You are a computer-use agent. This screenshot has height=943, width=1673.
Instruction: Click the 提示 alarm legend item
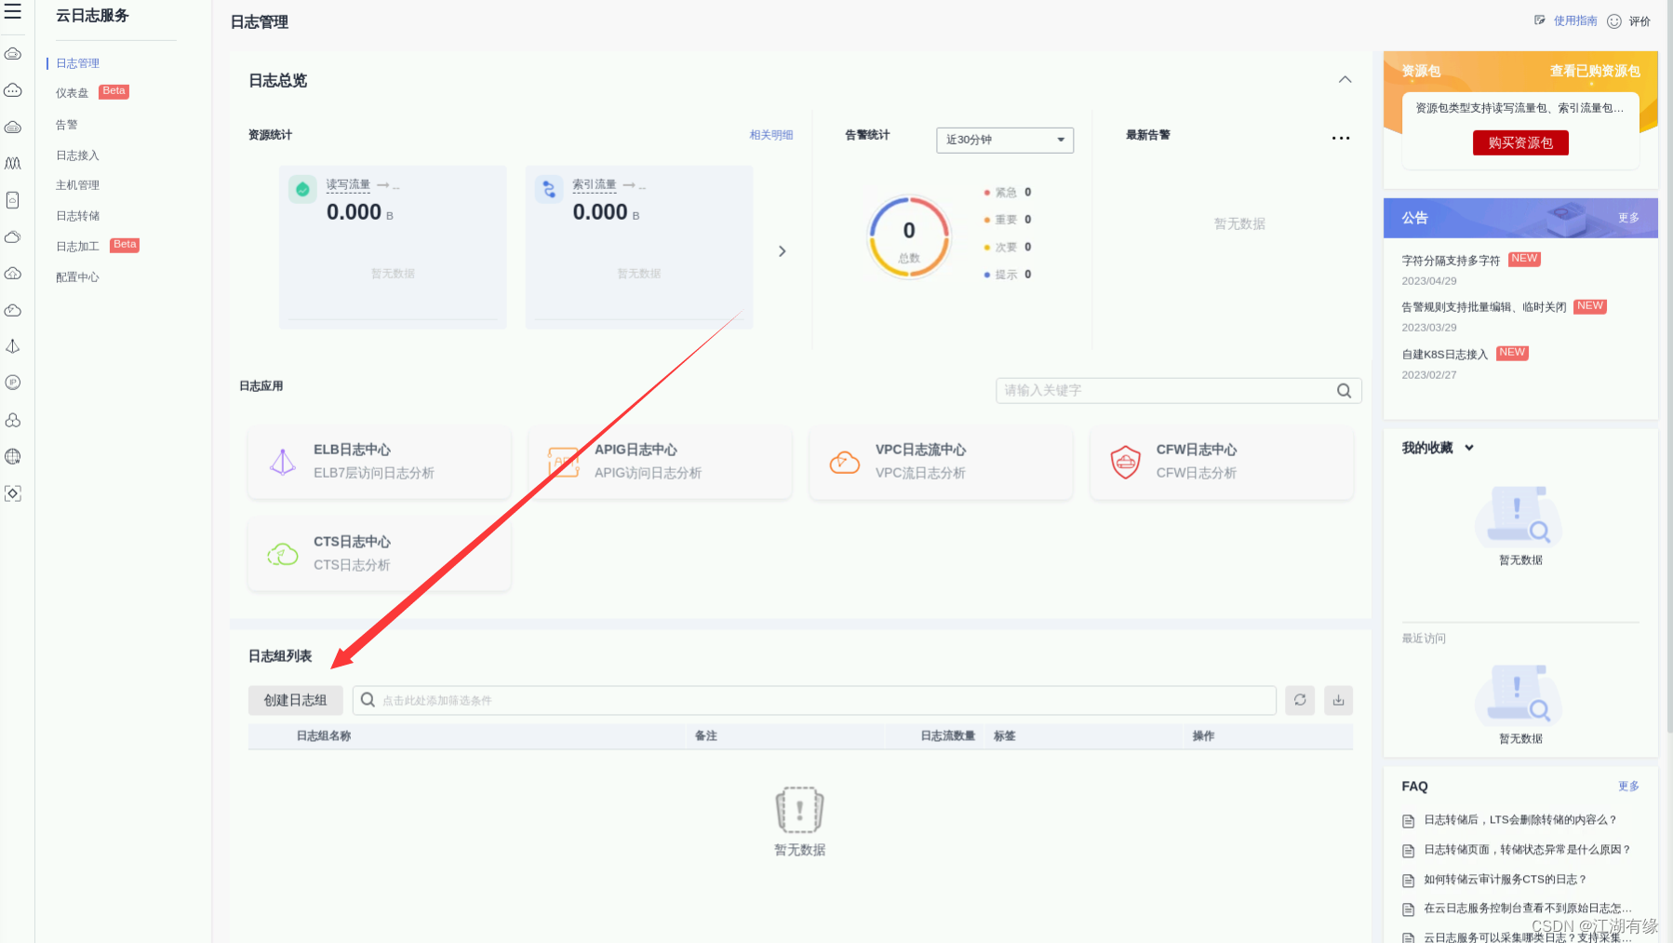[1008, 275]
